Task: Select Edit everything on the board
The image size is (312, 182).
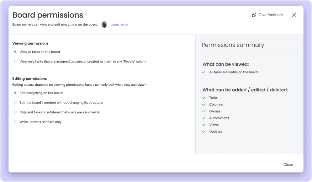Action: [x=15, y=93]
